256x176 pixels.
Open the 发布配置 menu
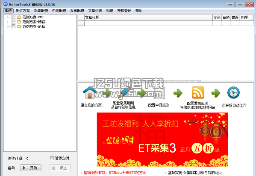pyautogui.click(x=77, y=11)
